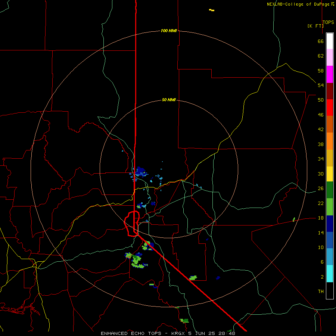Image resolution: width=336 pixels, height=336 pixels.
Task: Click the black TH threshold swatch
Action: (x=330, y=290)
